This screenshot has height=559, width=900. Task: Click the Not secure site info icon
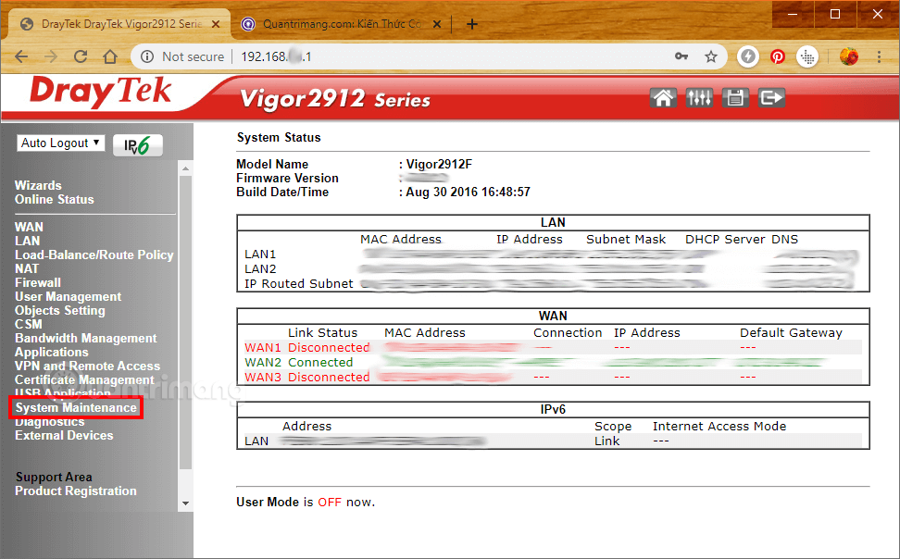[147, 56]
